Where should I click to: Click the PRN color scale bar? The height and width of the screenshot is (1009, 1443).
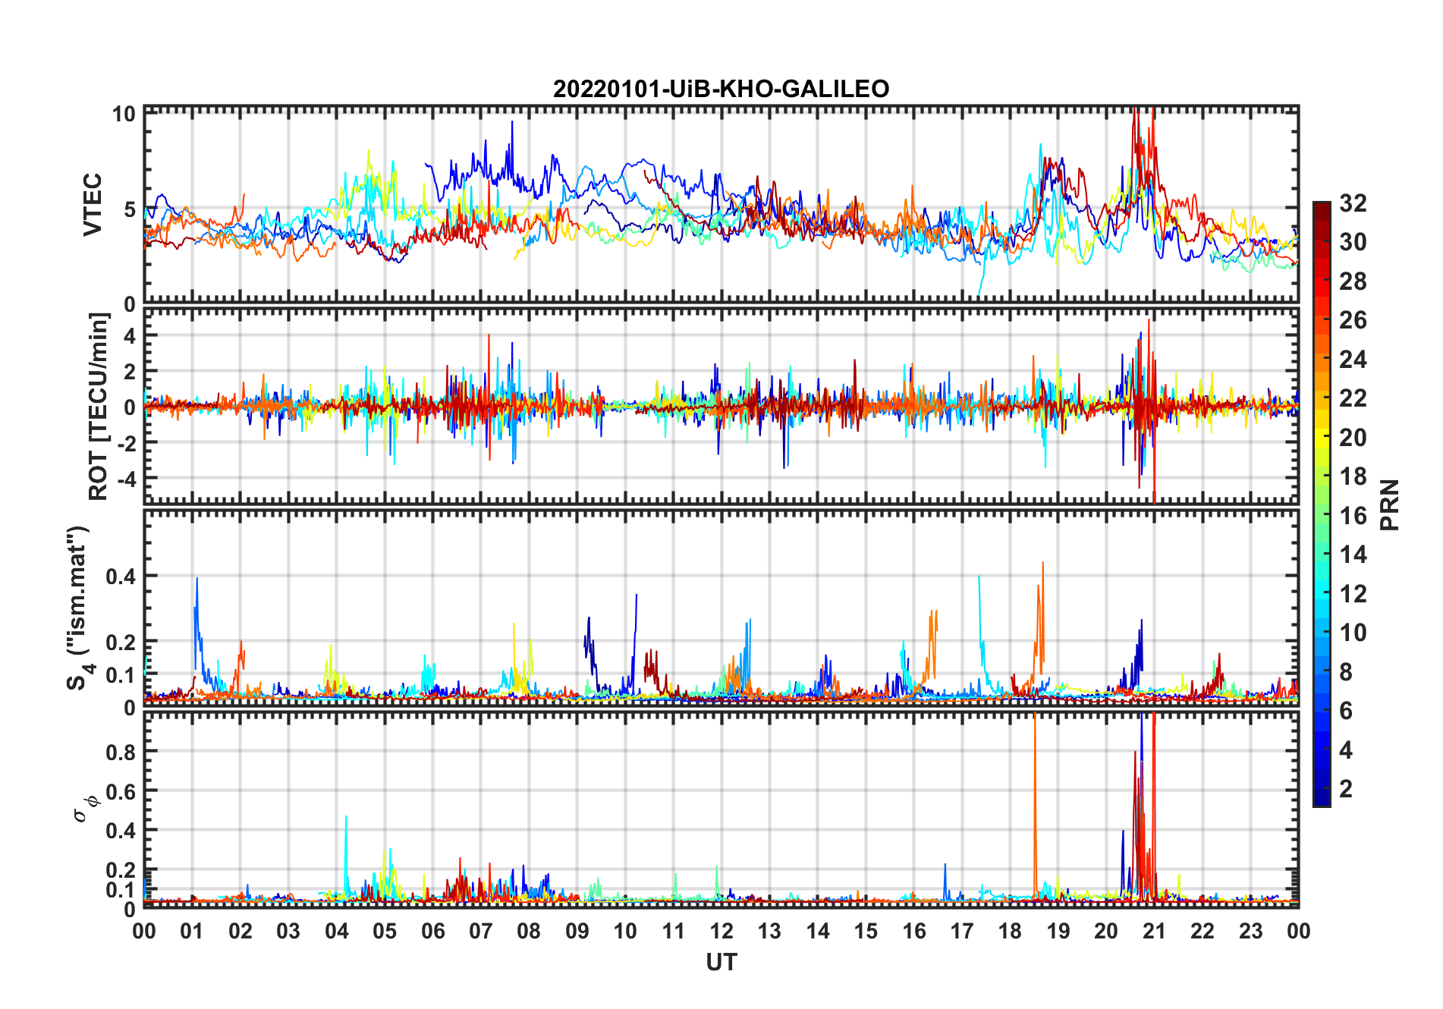coord(1322,504)
